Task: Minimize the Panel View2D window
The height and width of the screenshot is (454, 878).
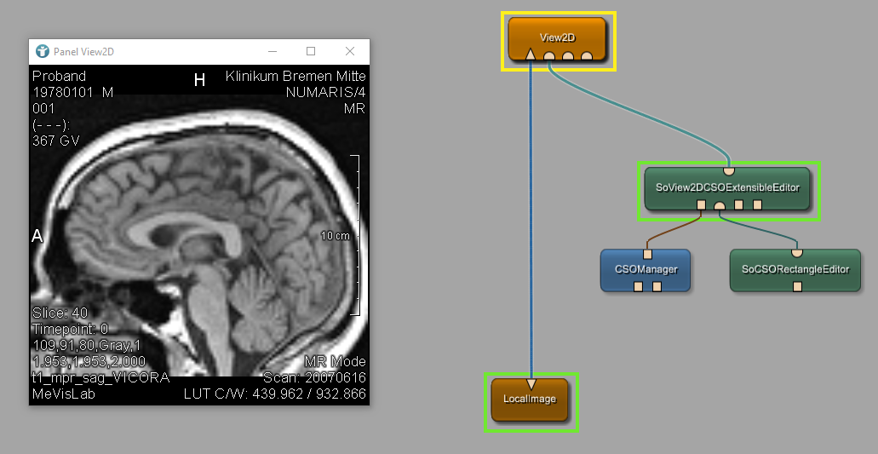Action: click(x=272, y=52)
